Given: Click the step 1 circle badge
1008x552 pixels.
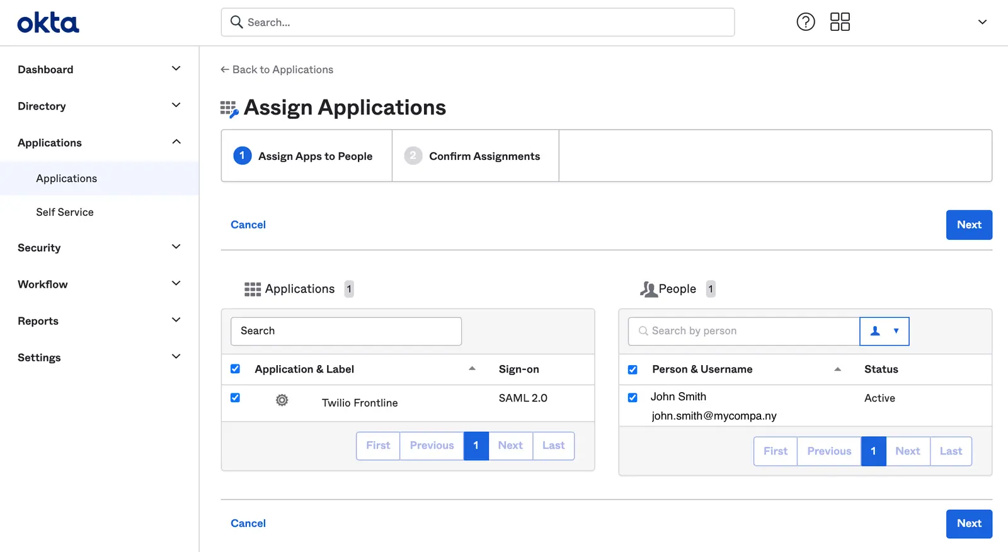Looking at the screenshot, I should pyautogui.click(x=243, y=155).
